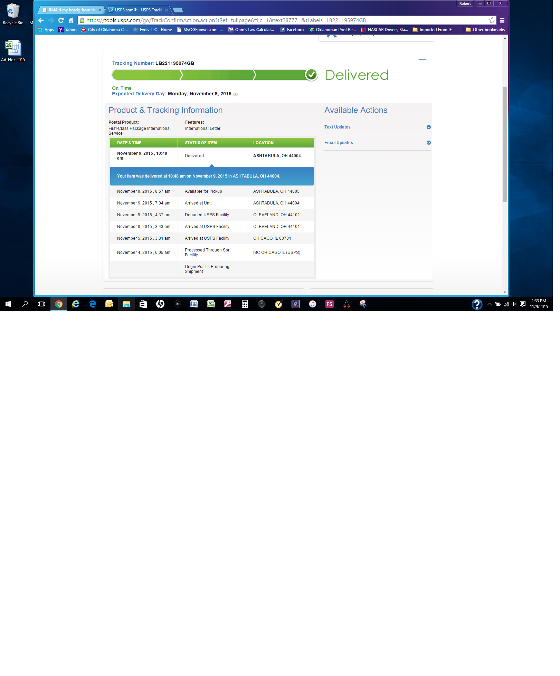Image resolution: width=560 pixels, height=676 pixels.
Task: Expand the Email Updates section
Action: pos(428,143)
